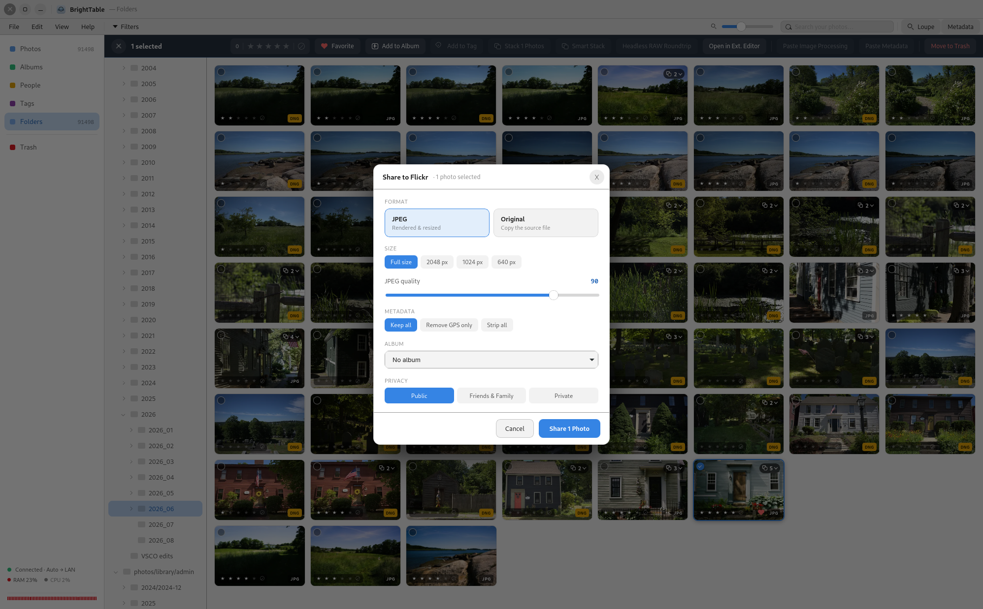This screenshot has width=983, height=609.
Task: Click the BrightTable app logo icon
Action: coord(61,9)
